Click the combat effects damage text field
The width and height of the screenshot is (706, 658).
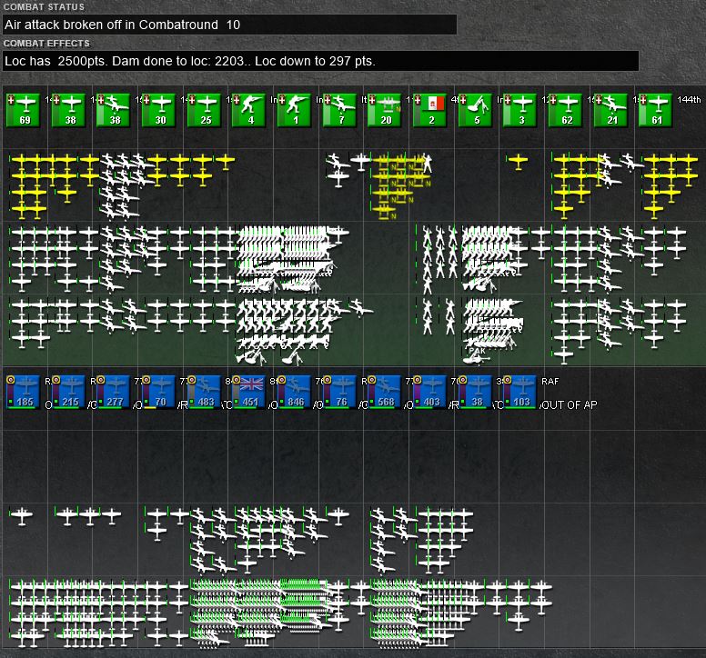point(320,61)
